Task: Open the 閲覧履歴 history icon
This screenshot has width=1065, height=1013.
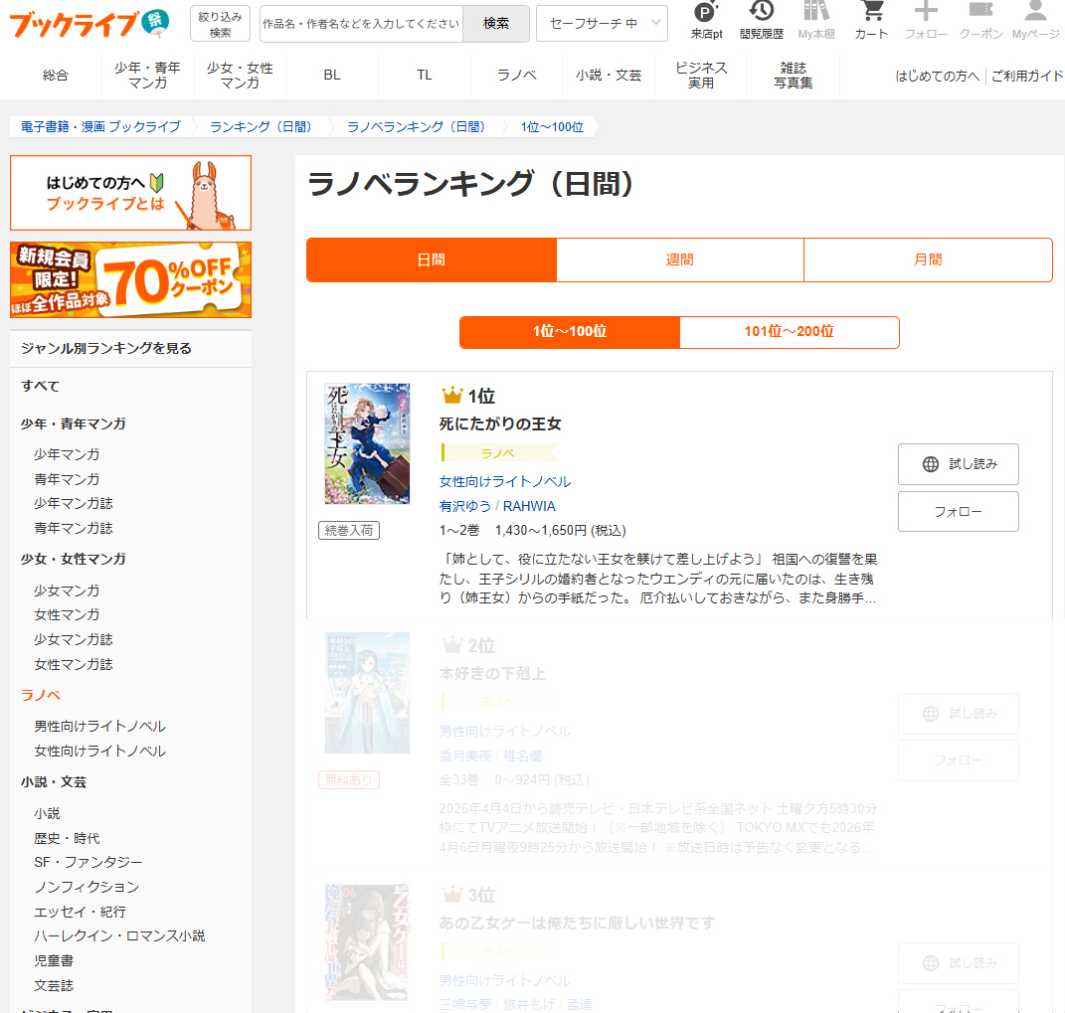Action: (762, 20)
